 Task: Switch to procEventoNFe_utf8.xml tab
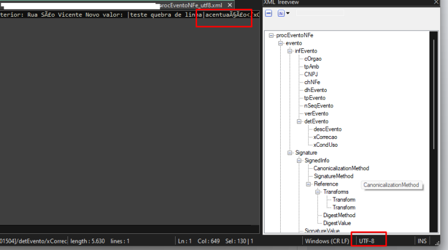(191, 5)
